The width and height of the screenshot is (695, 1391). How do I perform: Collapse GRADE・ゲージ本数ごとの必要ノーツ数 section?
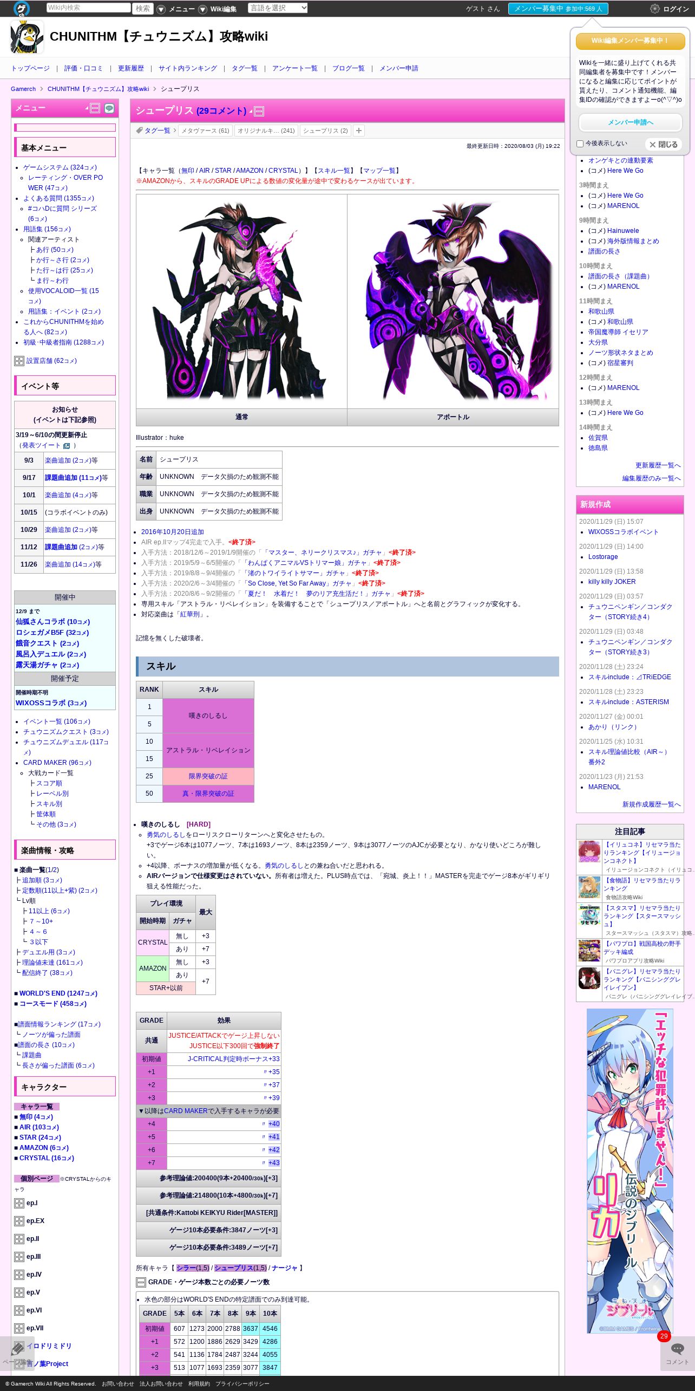click(141, 1282)
